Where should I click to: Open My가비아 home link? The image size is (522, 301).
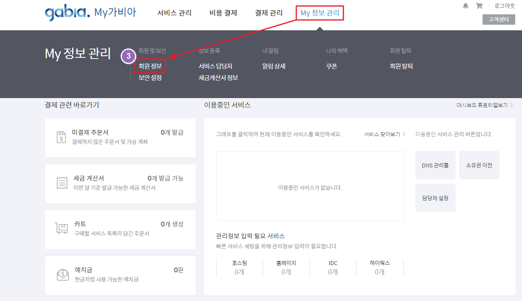click(x=115, y=12)
